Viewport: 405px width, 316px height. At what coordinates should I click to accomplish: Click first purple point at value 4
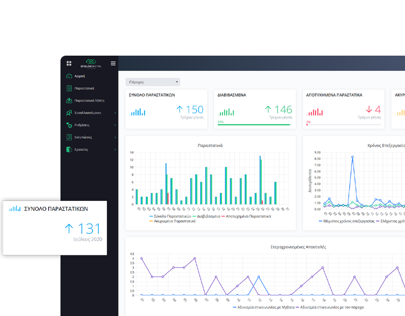pyautogui.click(x=141, y=258)
